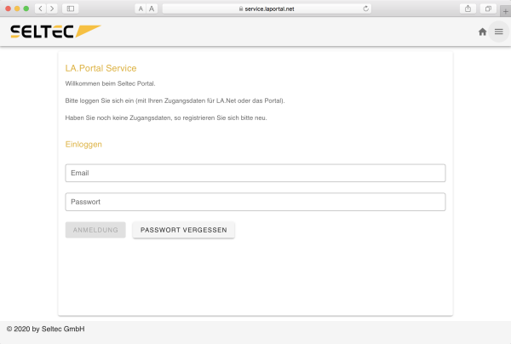Click the address bar service.laportal.net
The image size is (511, 344).
coord(267,9)
